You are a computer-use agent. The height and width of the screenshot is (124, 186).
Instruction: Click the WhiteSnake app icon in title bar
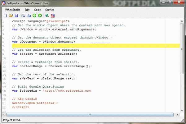pyautogui.click(x=3, y=3)
